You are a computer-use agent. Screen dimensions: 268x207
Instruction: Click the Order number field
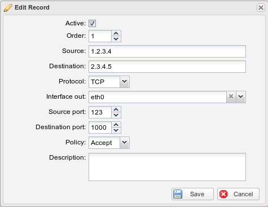pyautogui.click(x=100, y=36)
